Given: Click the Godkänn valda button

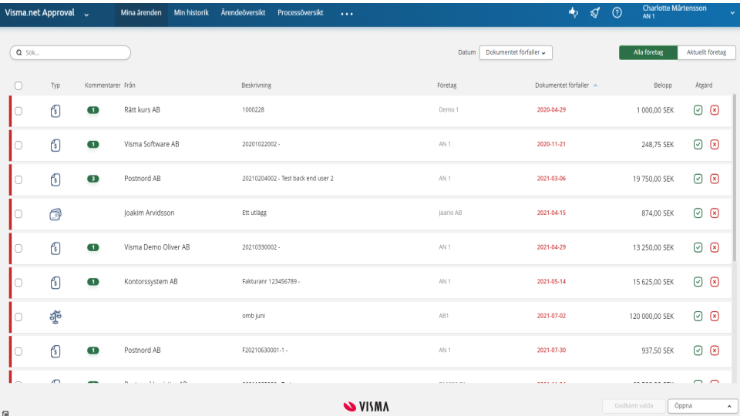Looking at the screenshot, I should pyautogui.click(x=634, y=406).
